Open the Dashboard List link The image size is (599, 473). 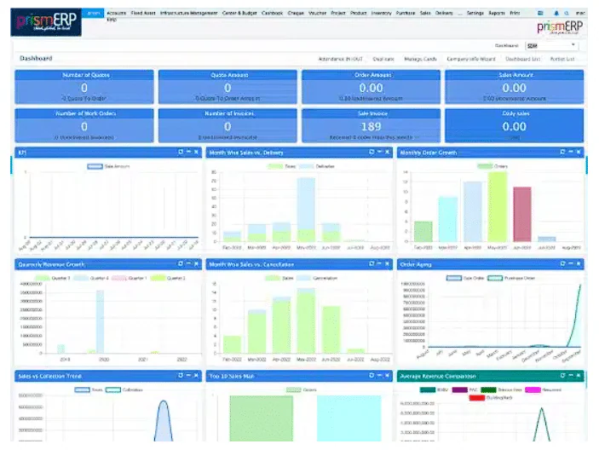522,59
